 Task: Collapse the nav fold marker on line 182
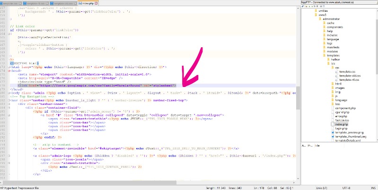pos(9,100)
